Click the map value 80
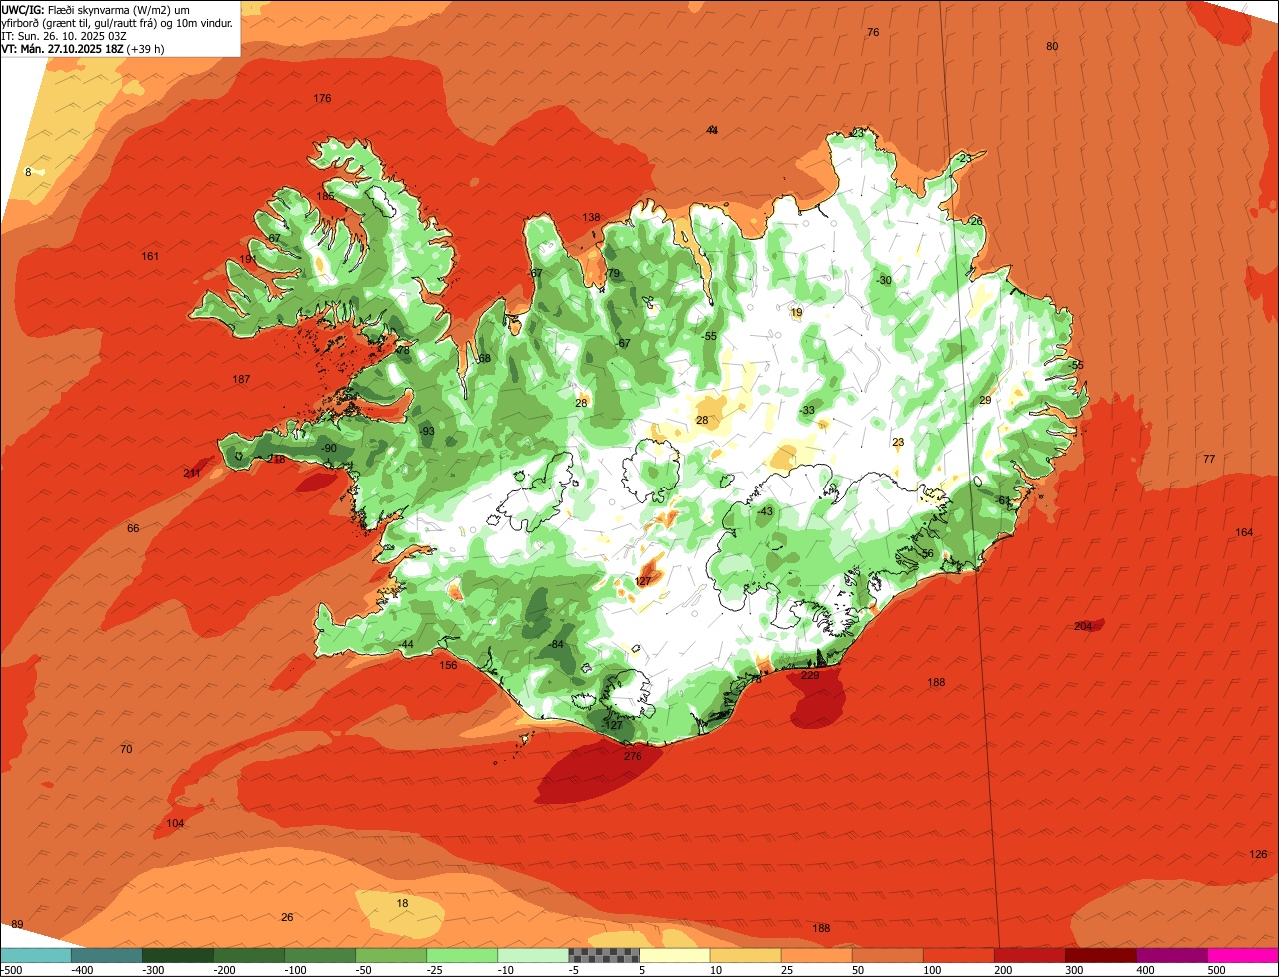1279x977 pixels. click(x=1052, y=46)
